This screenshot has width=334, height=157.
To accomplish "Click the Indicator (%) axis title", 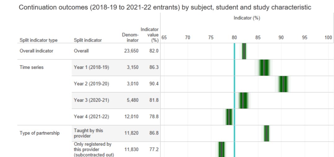I will pyautogui.click(x=247, y=18).
